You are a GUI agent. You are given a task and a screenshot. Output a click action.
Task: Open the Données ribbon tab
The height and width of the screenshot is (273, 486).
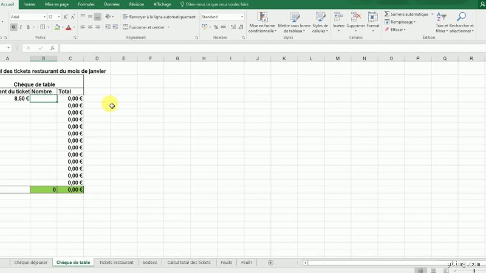pyautogui.click(x=112, y=4)
